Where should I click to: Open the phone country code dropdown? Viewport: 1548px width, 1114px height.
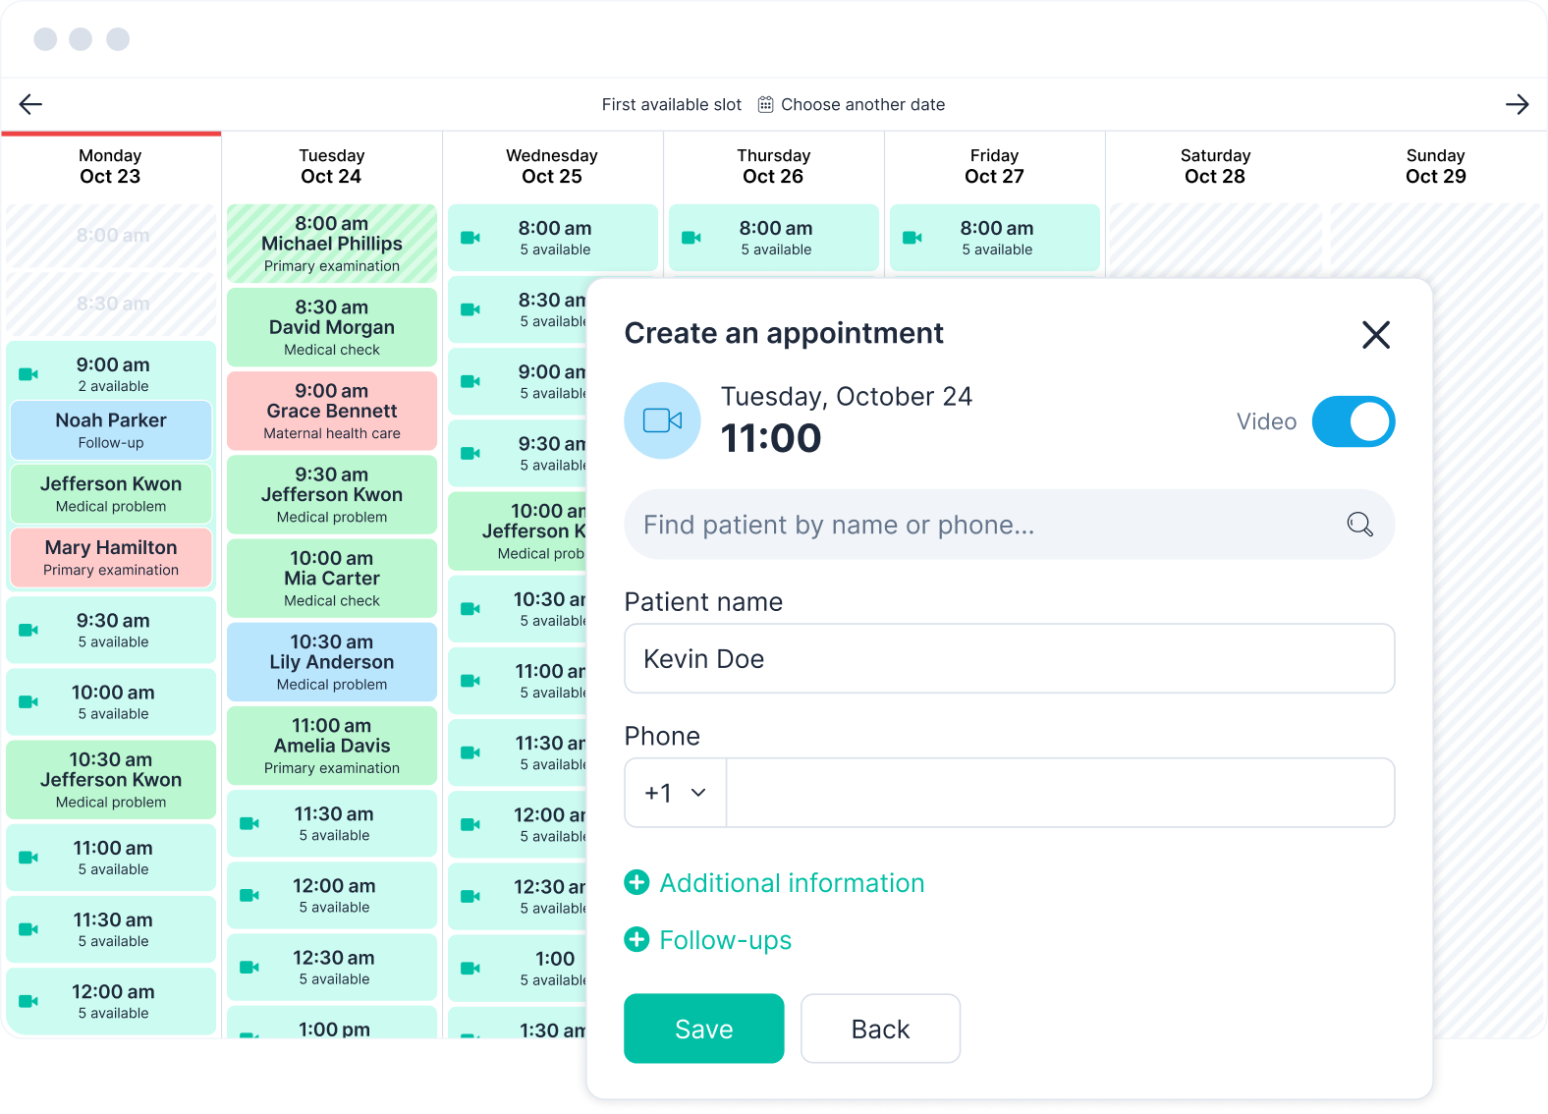pyautogui.click(x=675, y=793)
